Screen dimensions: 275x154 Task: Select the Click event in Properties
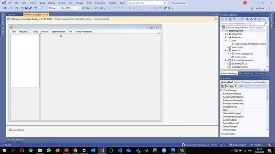[225, 110]
